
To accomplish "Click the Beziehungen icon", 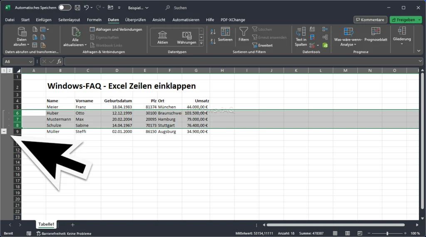I will [x=325, y=37].
